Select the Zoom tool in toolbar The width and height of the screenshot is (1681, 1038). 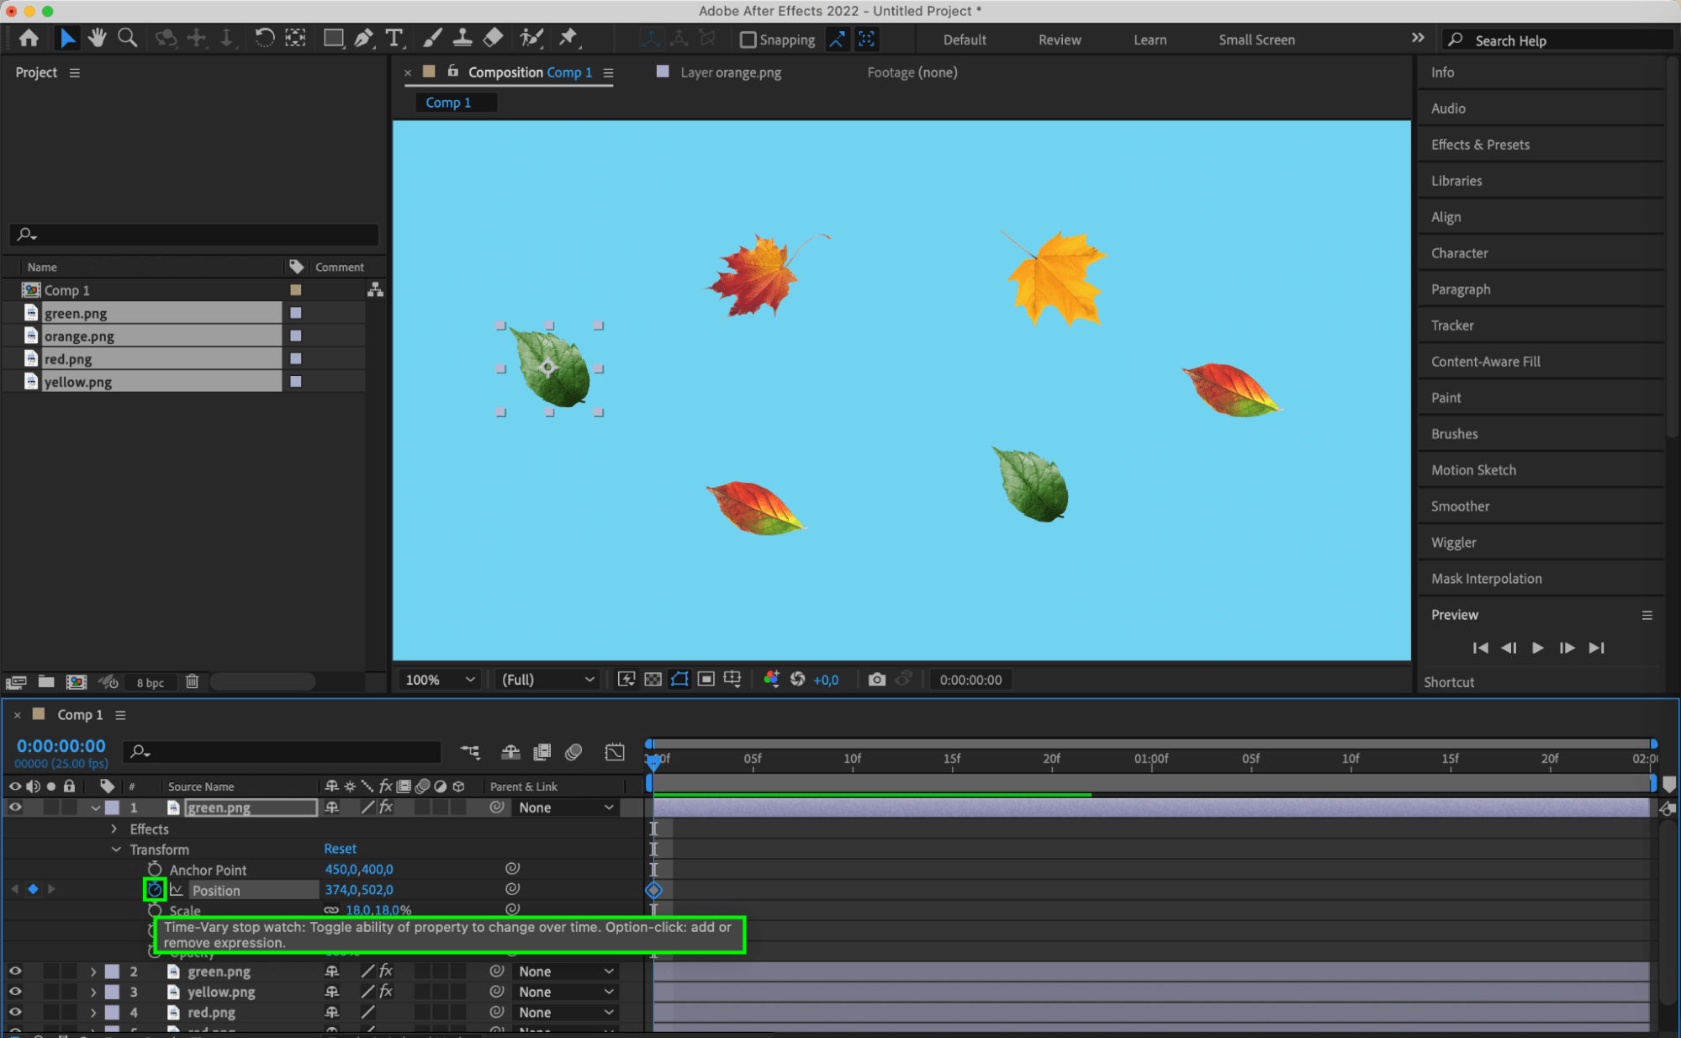[x=128, y=38]
